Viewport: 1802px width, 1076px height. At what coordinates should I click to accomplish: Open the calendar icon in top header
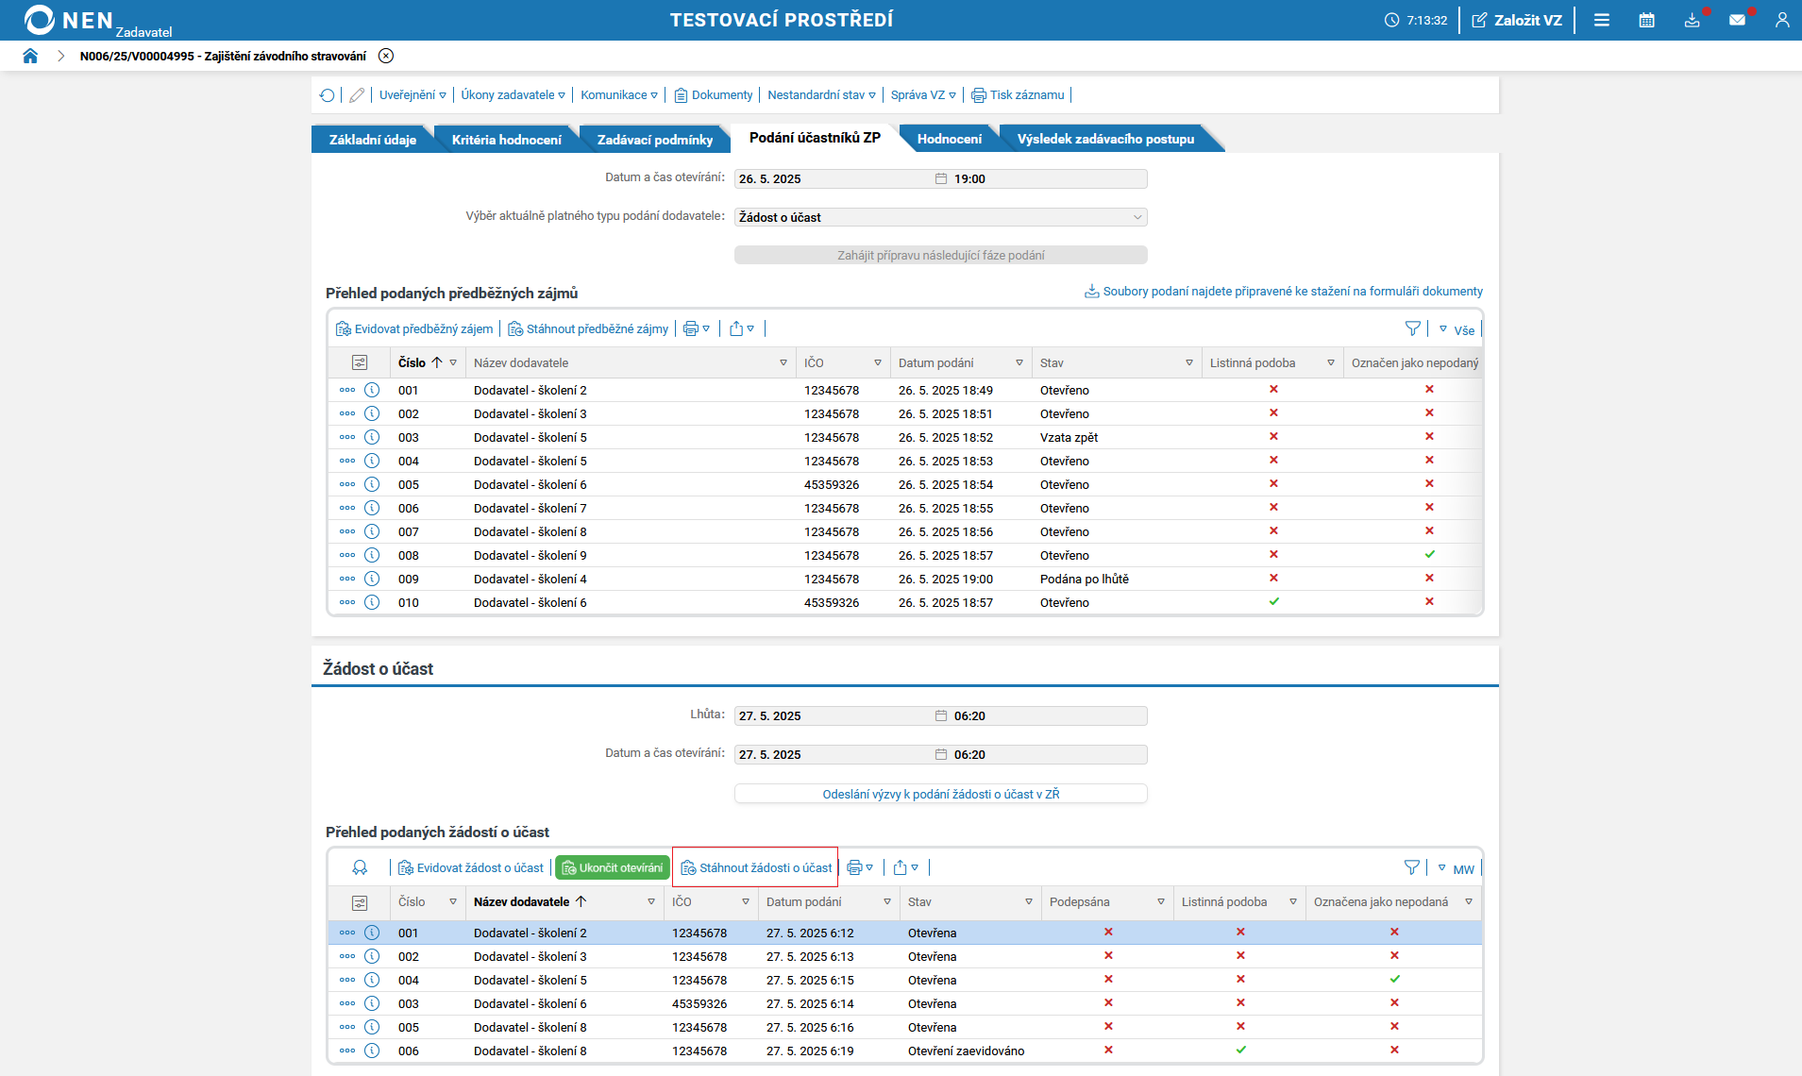pyautogui.click(x=1646, y=20)
